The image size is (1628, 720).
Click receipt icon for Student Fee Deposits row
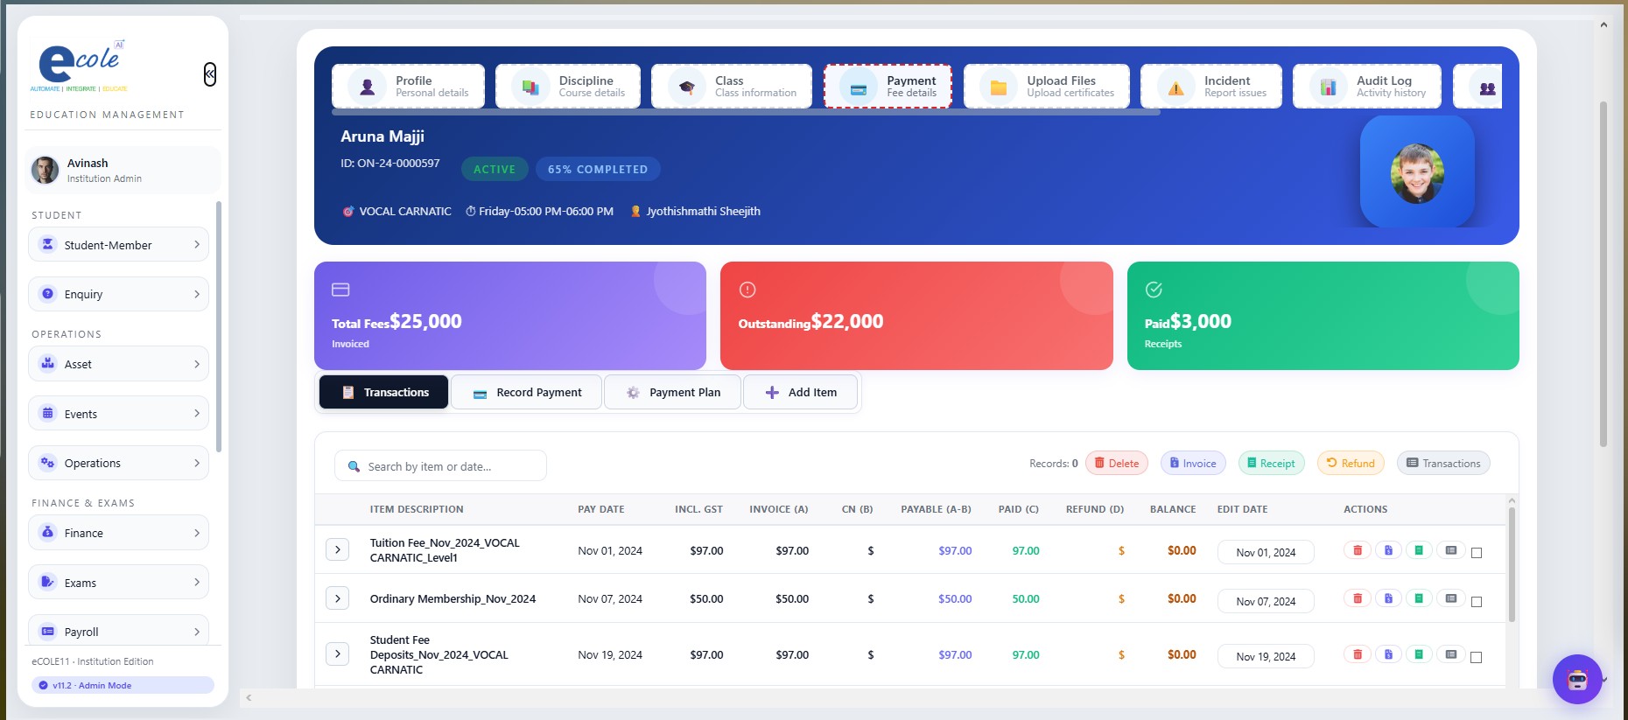[x=1419, y=654]
